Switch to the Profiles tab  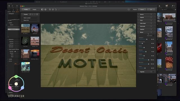tap(26, 10)
